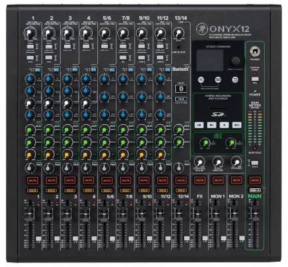Adjust channel 1 first green aux knob
288x267 pixels.
pos(29,130)
